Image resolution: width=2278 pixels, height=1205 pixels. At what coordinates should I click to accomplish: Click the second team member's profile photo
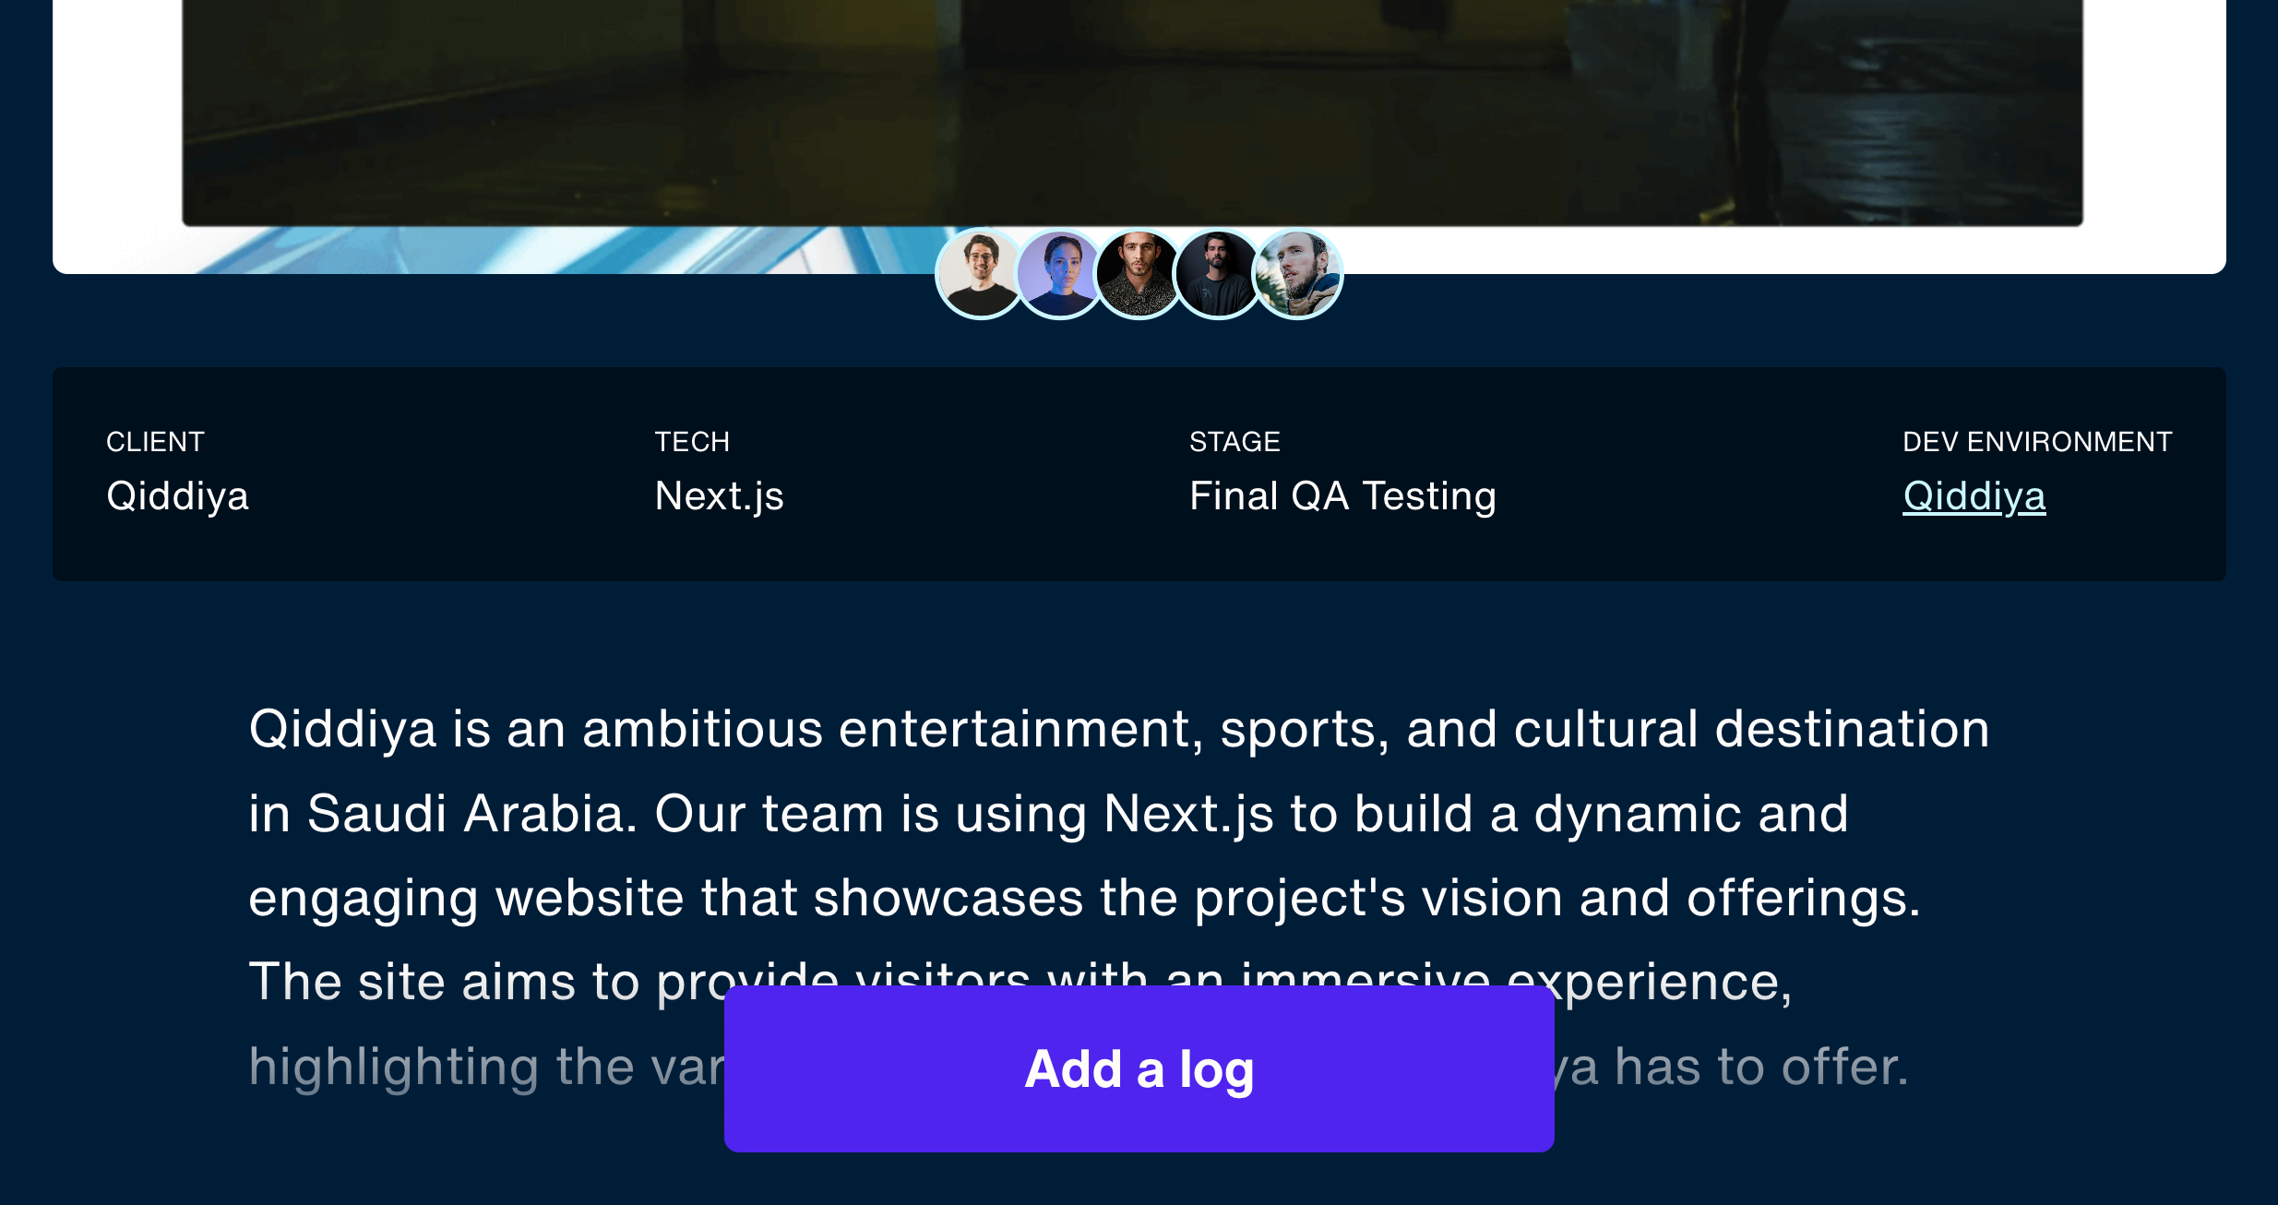pos(1060,273)
